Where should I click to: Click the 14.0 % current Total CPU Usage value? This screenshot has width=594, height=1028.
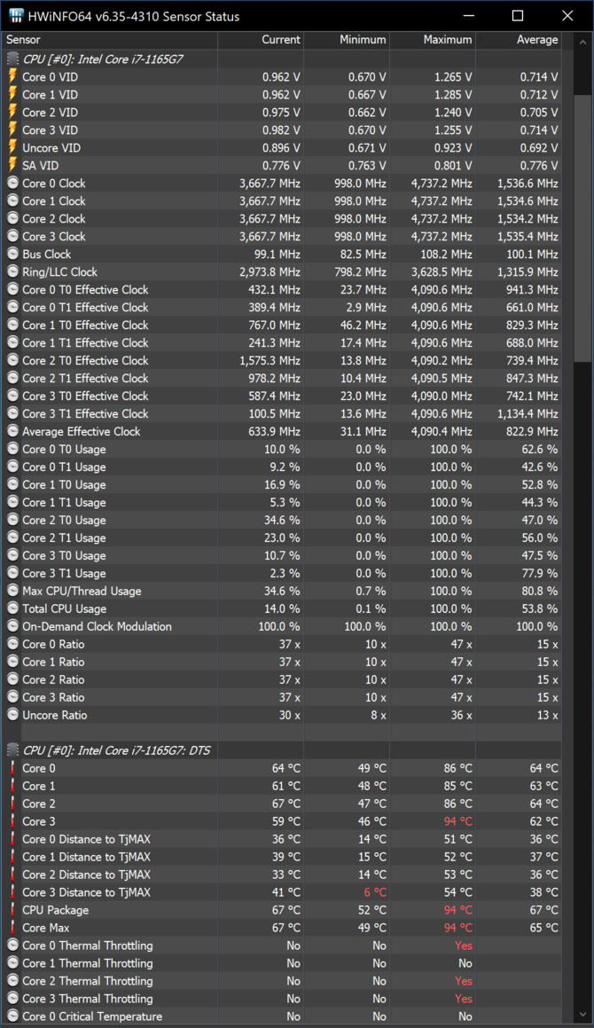[x=281, y=608]
